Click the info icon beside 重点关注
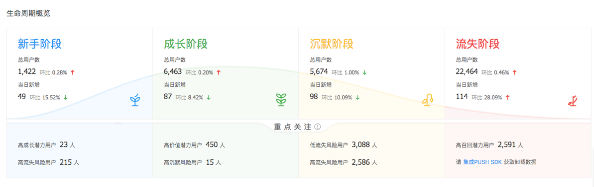The height and width of the screenshot is (187, 594). click(318, 127)
